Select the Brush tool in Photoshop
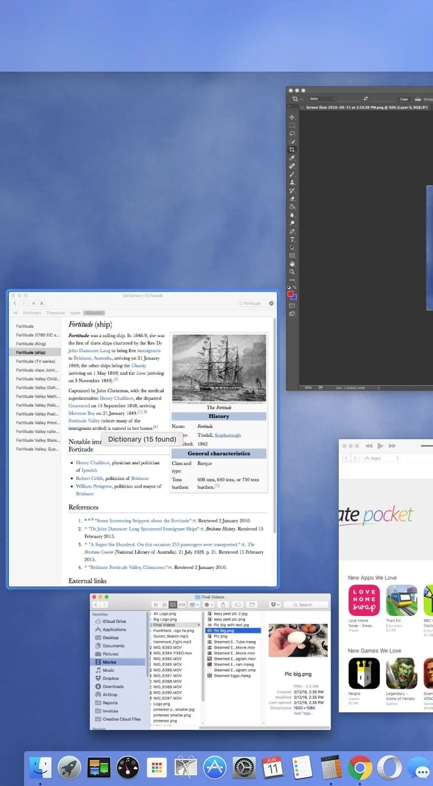The height and width of the screenshot is (786, 433). click(x=292, y=174)
